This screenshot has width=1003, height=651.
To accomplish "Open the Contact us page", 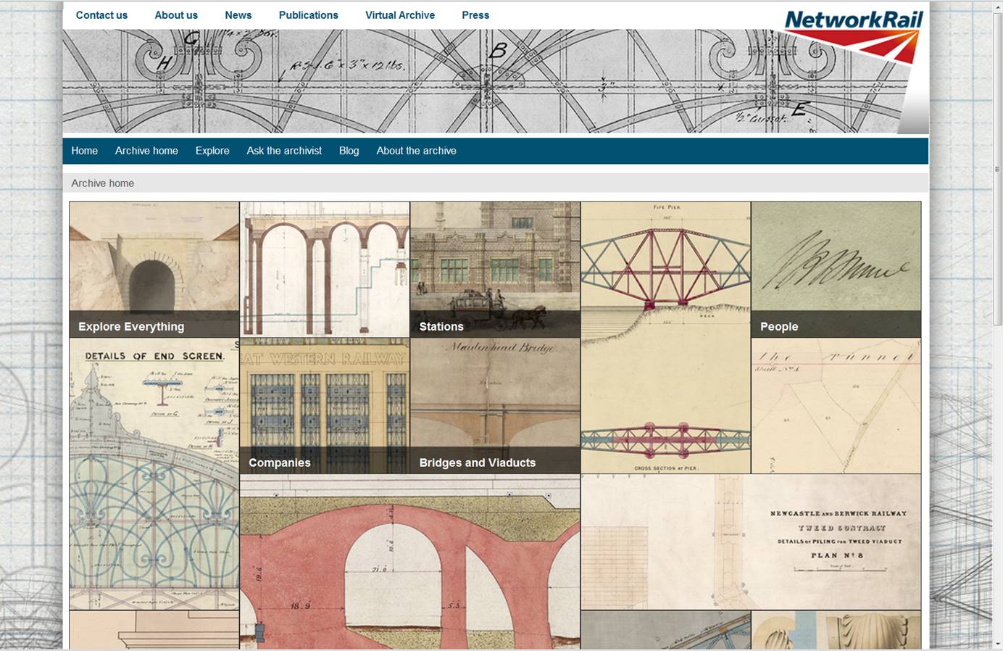I will (101, 14).
